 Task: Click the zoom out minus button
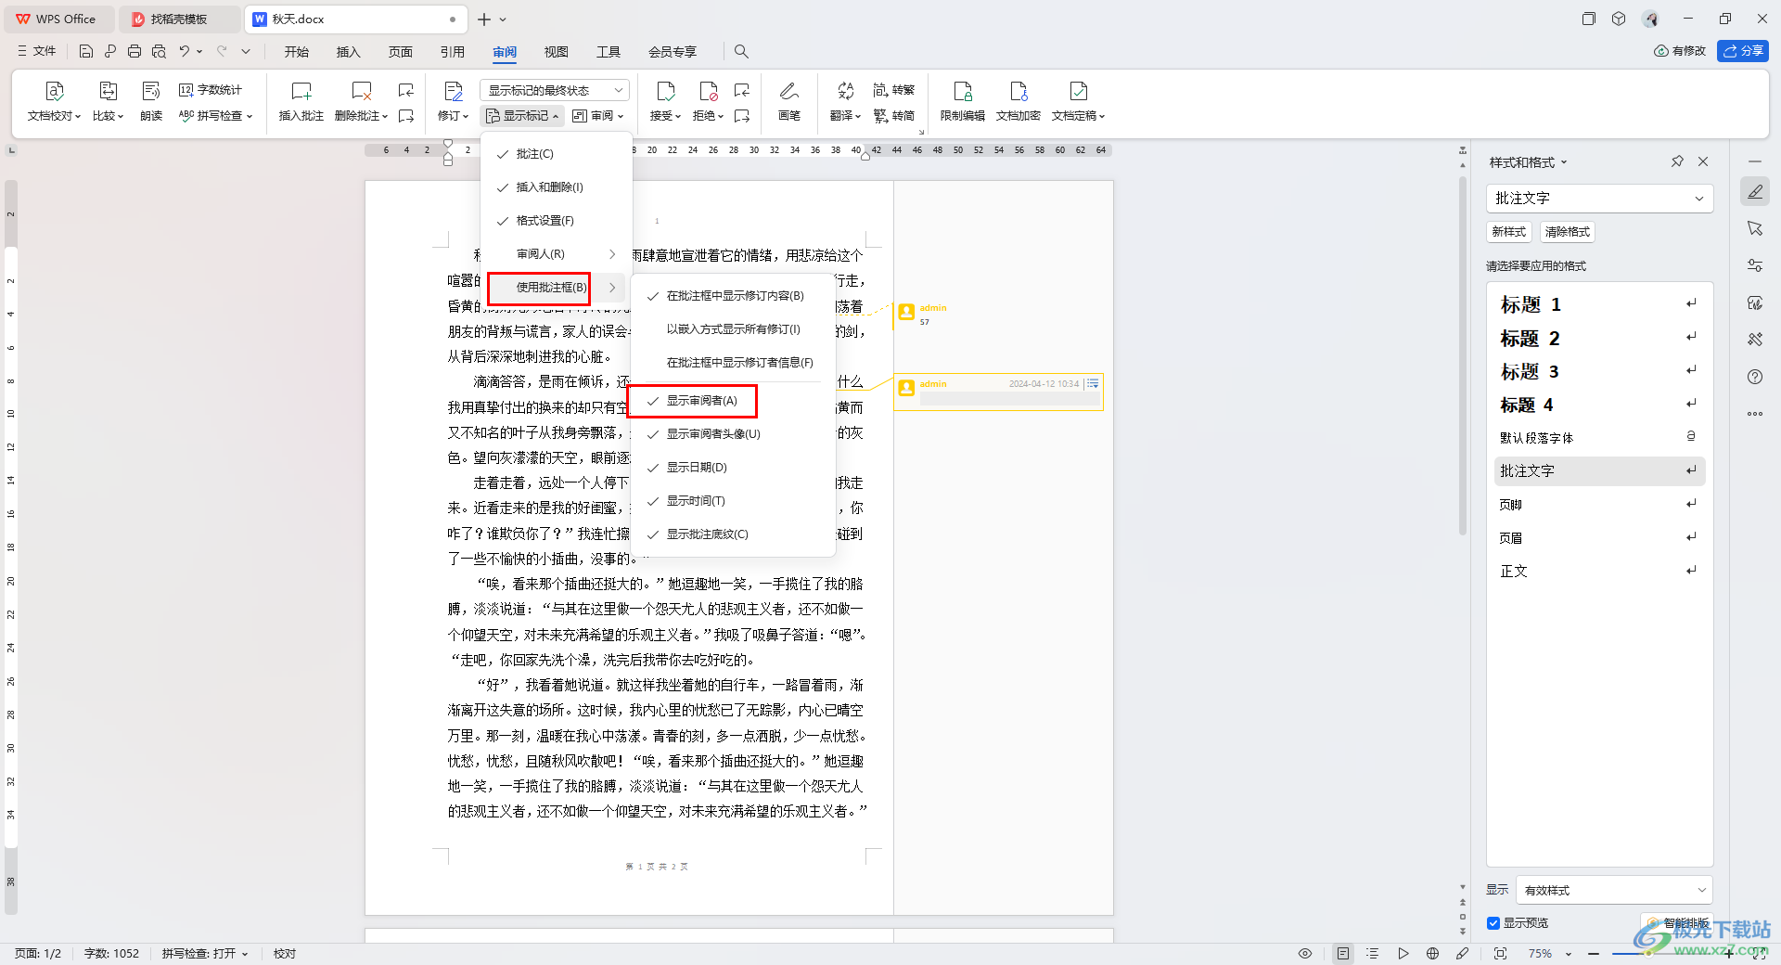tap(1593, 953)
